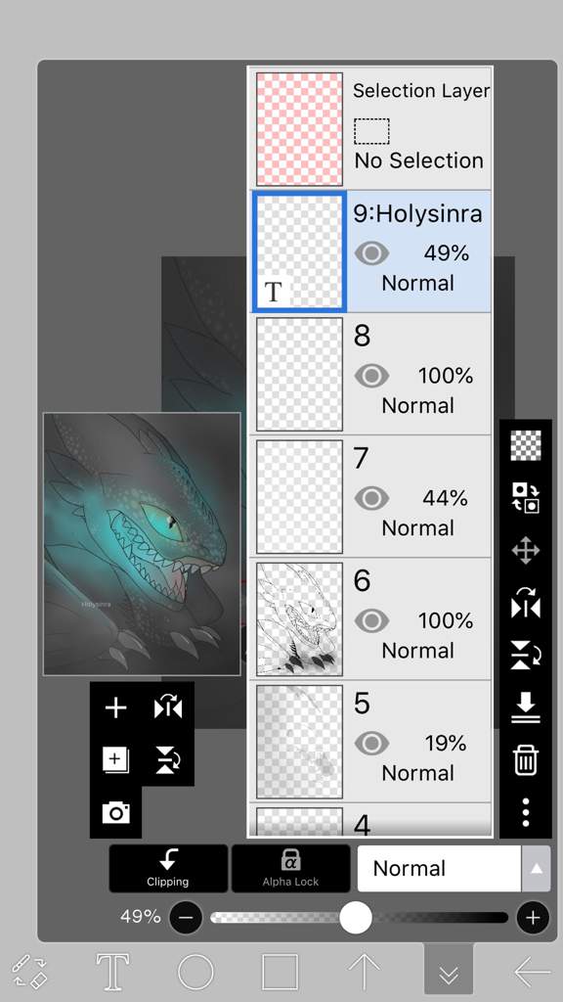Screen dimensions: 563x1002
Task: Open the three-dot layer options menu
Action: pyautogui.click(x=525, y=812)
